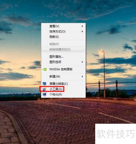Click the highlighted 粘贴快捷方式(S) entry
Viewport: 136px width, 144px height.
point(63,50)
